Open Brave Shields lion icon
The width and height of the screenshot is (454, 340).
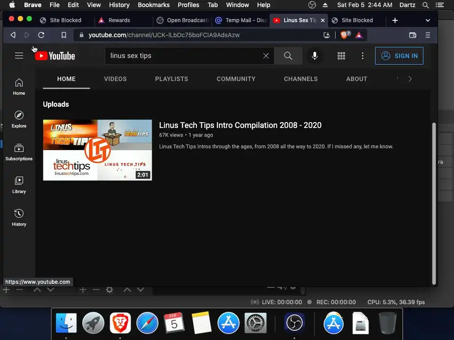pyautogui.click(x=344, y=35)
